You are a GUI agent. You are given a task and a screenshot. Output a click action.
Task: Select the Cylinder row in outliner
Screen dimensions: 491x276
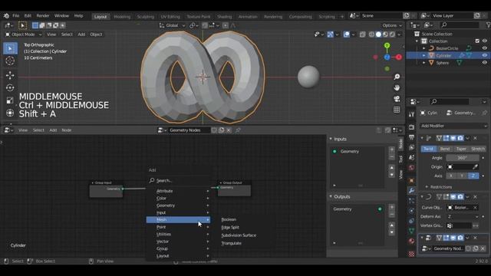coord(448,55)
